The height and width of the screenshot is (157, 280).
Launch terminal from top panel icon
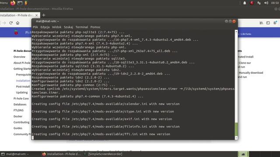(x=20, y=3)
